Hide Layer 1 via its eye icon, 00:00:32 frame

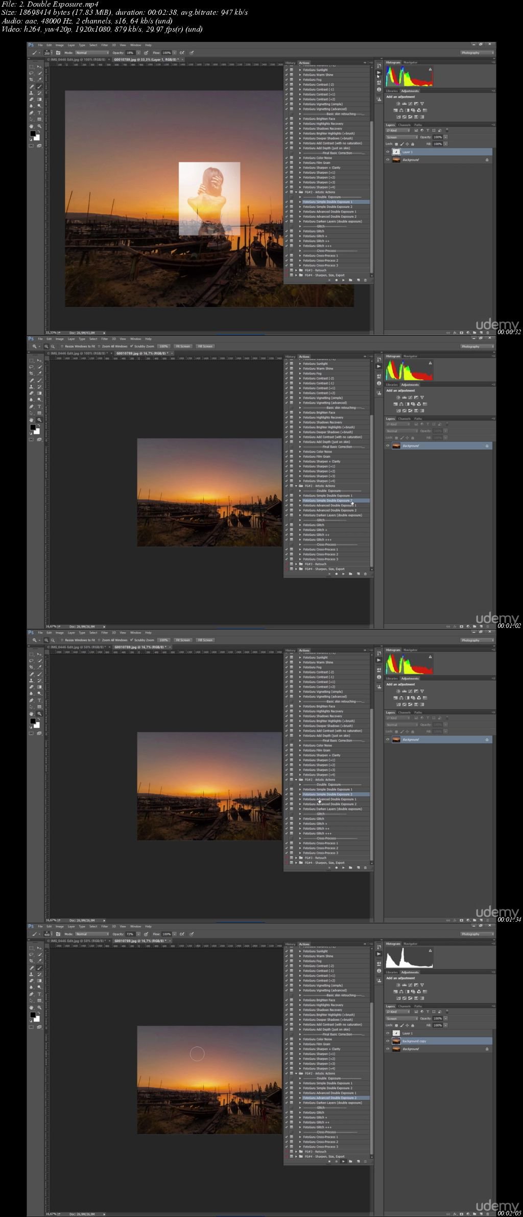[x=388, y=152]
